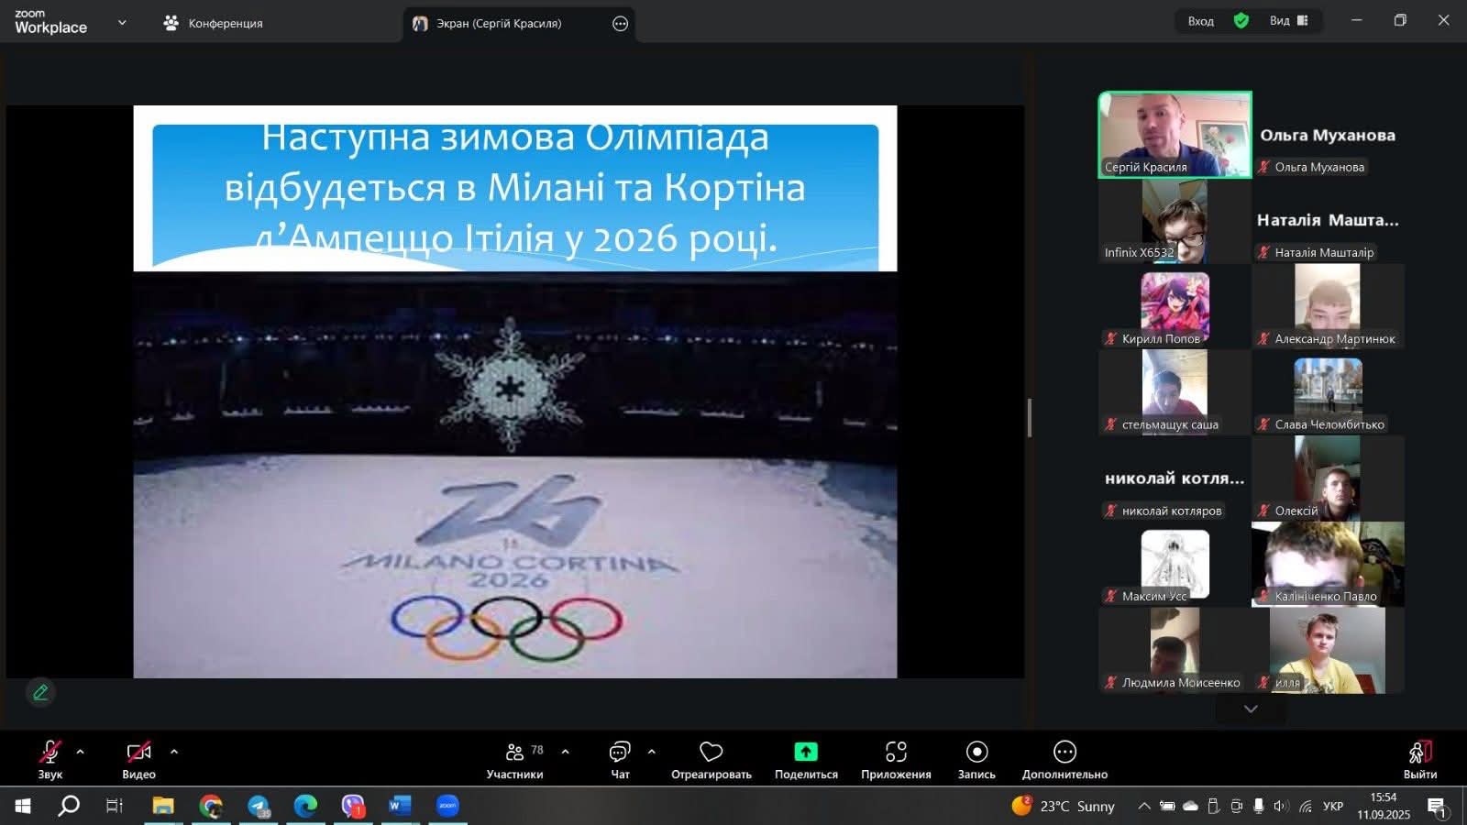Expand audio options arrow next to Звук
Screen dimensions: 1467x825
[x=80, y=752]
